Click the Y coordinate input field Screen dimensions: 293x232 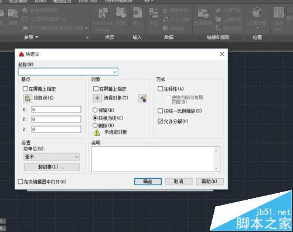tap(56, 119)
